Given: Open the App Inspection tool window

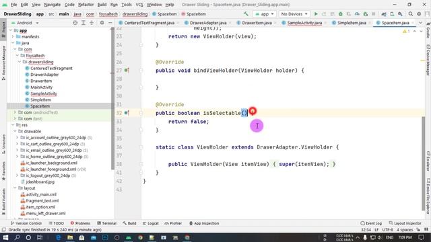Looking at the screenshot, I should click(x=204, y=223).
